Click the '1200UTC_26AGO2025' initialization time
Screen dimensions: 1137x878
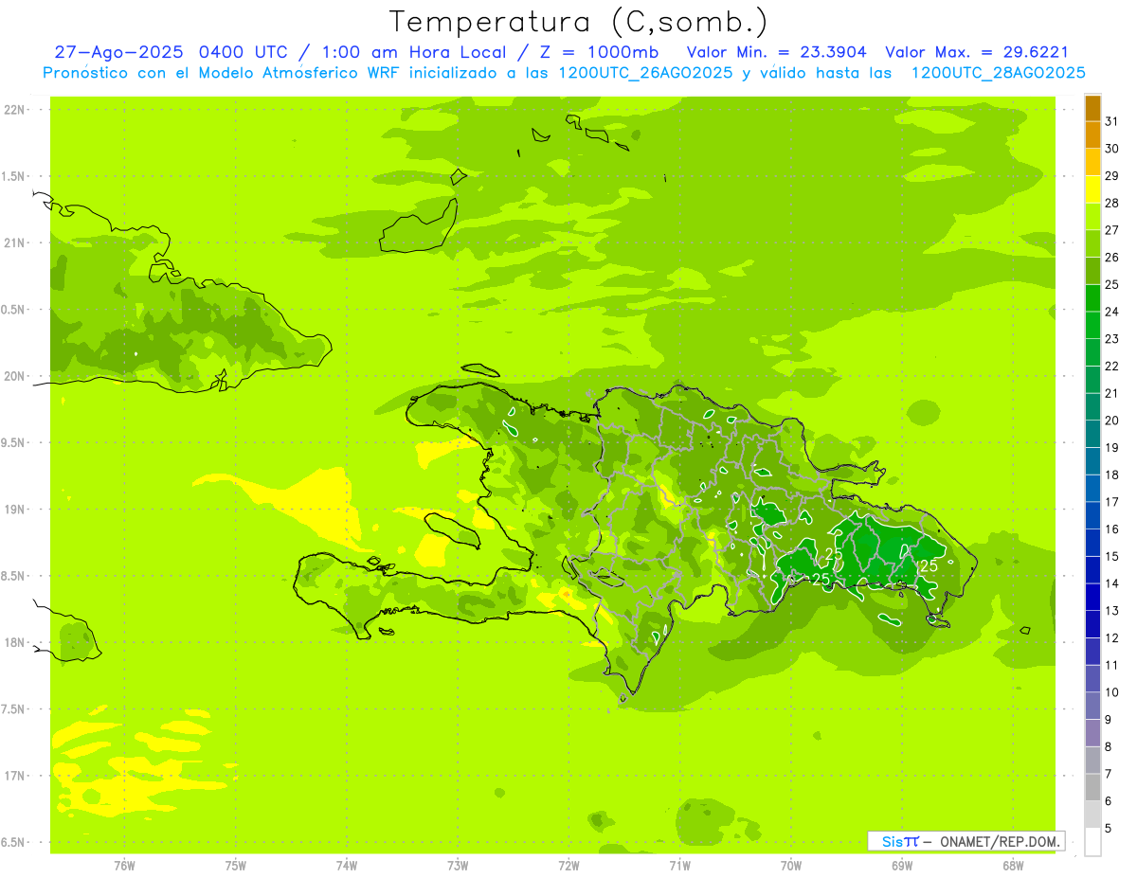click(x=644, y=73)
